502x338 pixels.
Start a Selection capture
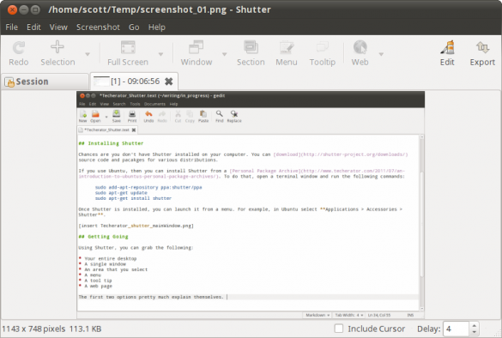57,53
